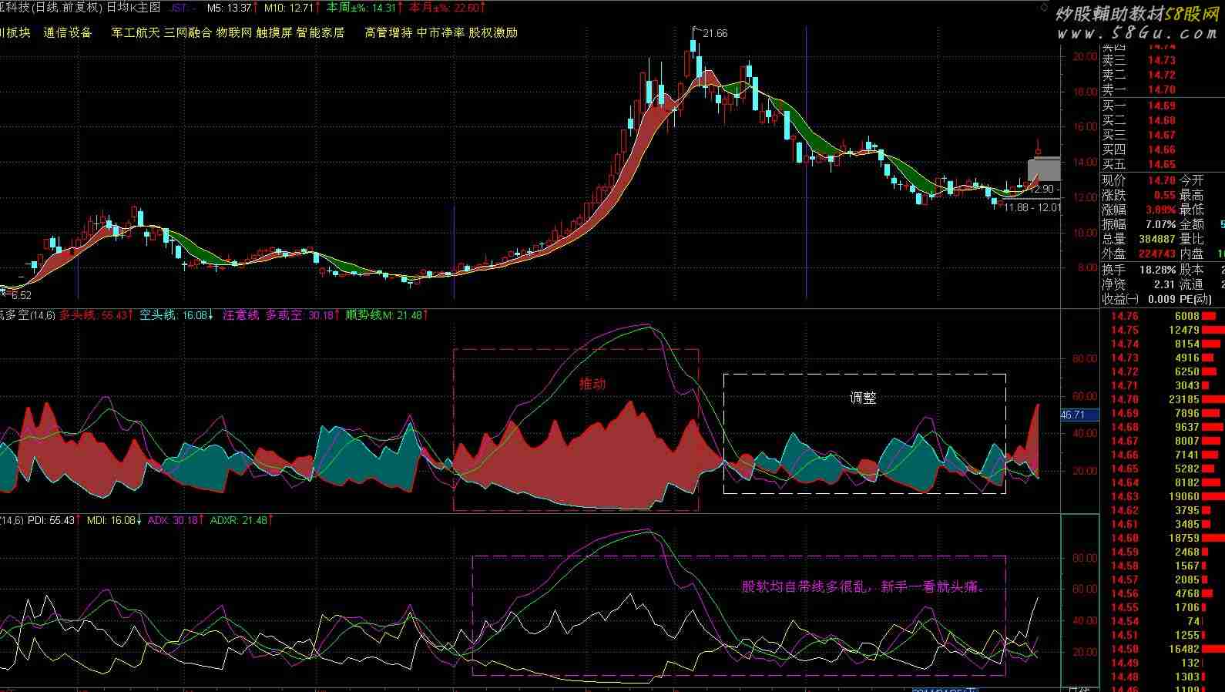The width and height of the screenshot is (1225, 692).
Task: Open the 军工航天 concept tag
Action: pos(136,32)
